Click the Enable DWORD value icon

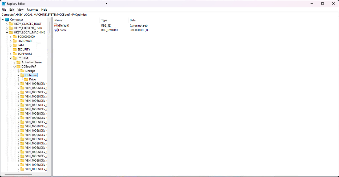click(x=56, y=30)
